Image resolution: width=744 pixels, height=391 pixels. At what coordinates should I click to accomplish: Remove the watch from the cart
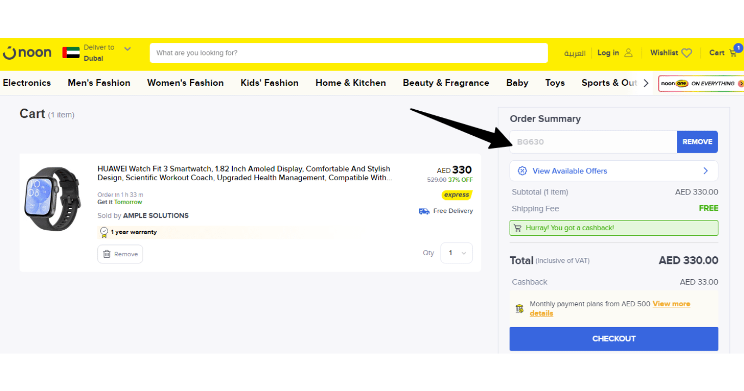(x=120, y=254)
